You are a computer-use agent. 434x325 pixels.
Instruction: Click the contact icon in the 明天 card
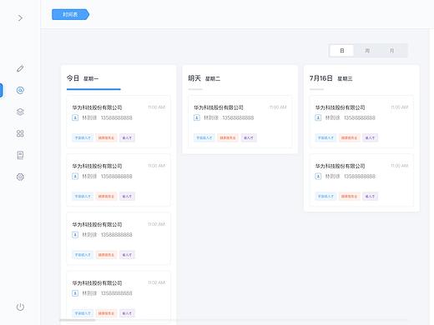(197, 117)
